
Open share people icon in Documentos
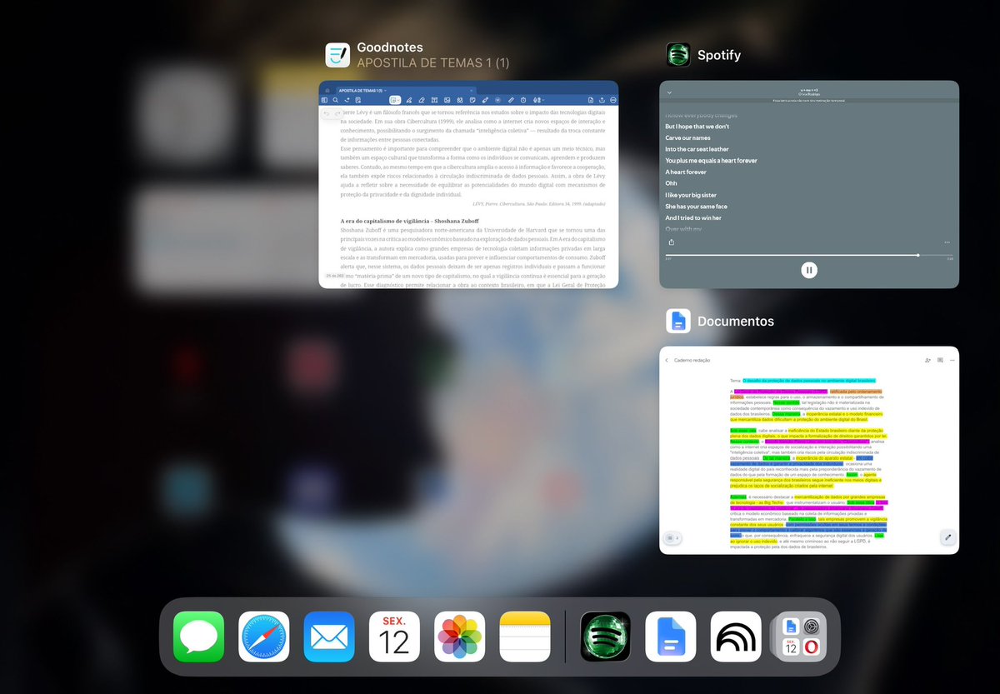pos(927,360)
